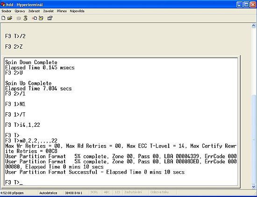257x197 pixels.
Task: Click the 'F3 1>N1' command line
Action: coord(15,104)
